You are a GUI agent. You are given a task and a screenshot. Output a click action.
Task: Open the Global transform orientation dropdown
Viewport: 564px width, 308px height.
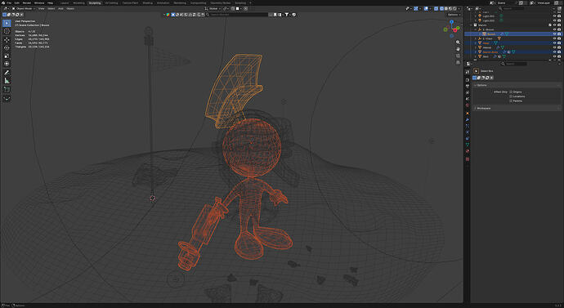click(213, 9)
